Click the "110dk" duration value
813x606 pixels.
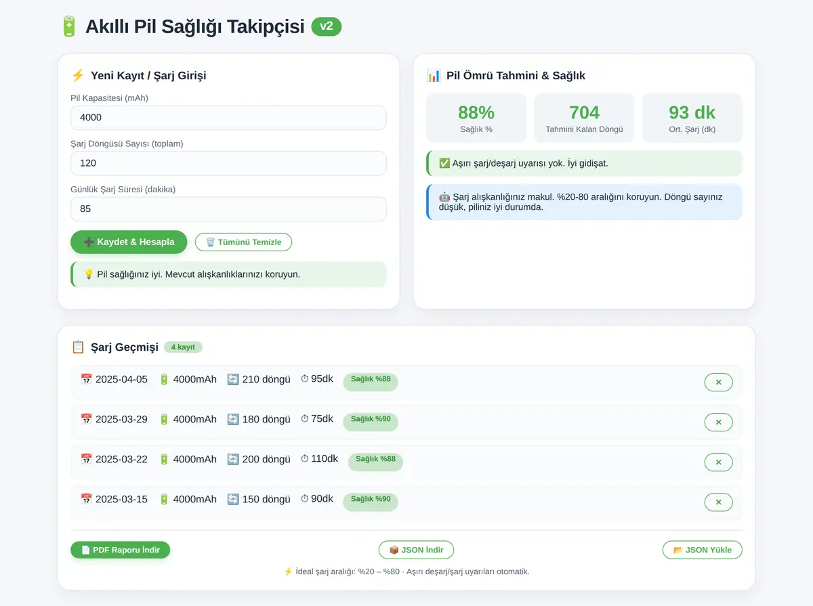[x=325, y=459]
